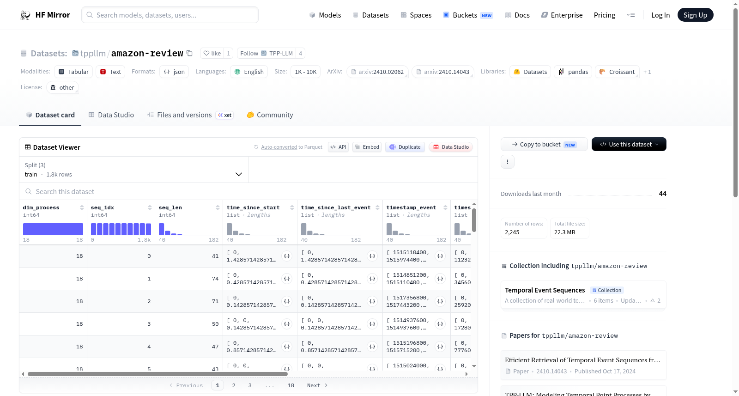Open Spaces in the top navigation
The image size is (739, 396).
click(416, 15)
